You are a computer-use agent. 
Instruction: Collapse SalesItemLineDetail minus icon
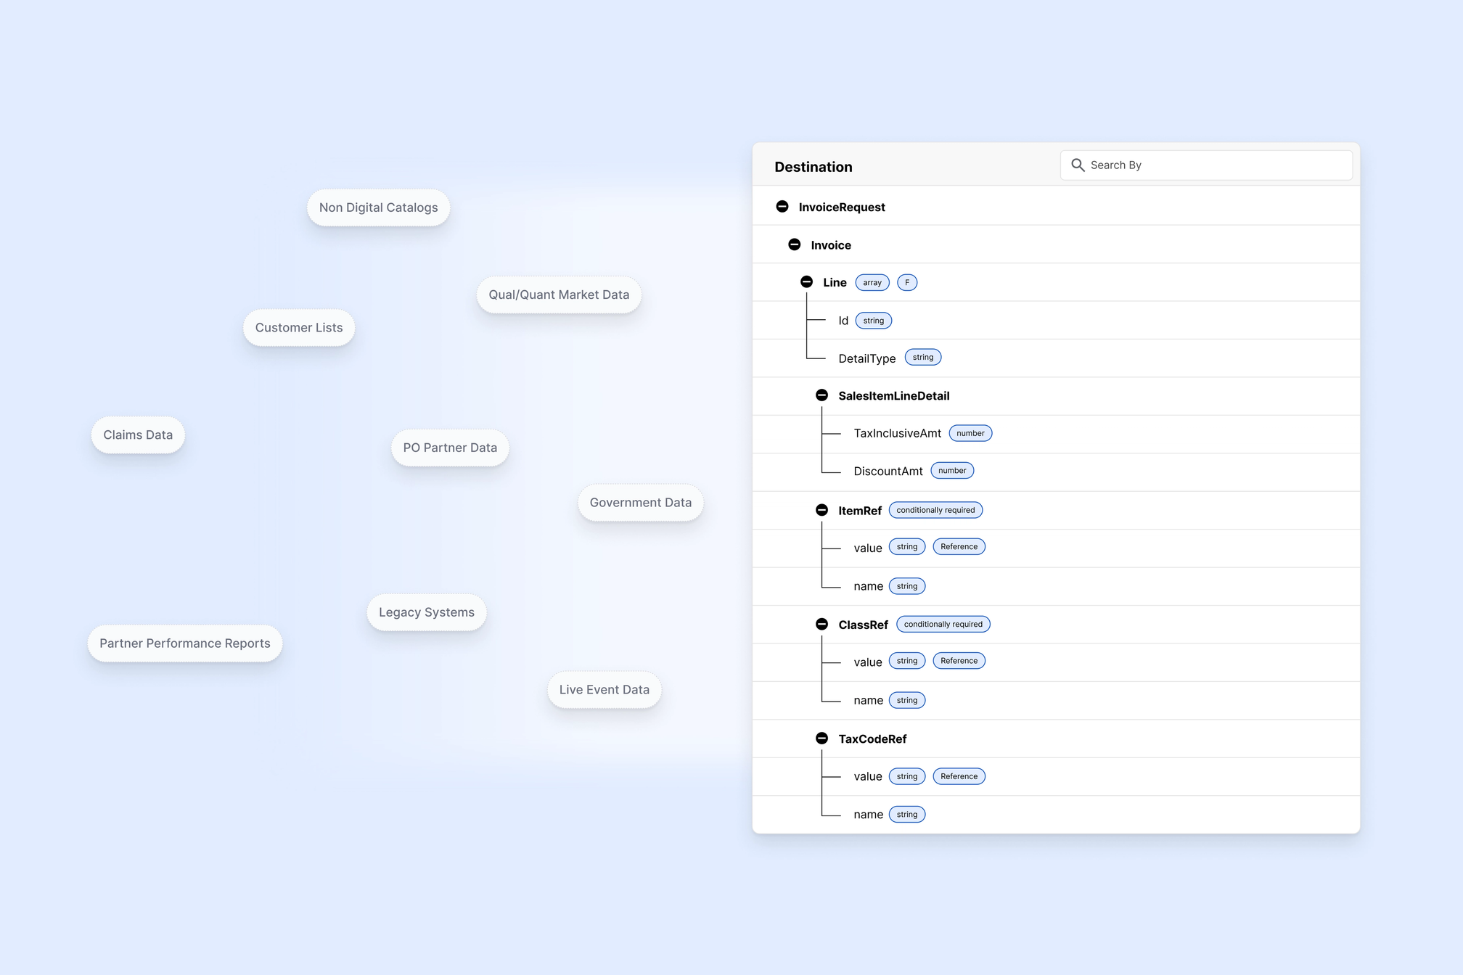point(821,395)
